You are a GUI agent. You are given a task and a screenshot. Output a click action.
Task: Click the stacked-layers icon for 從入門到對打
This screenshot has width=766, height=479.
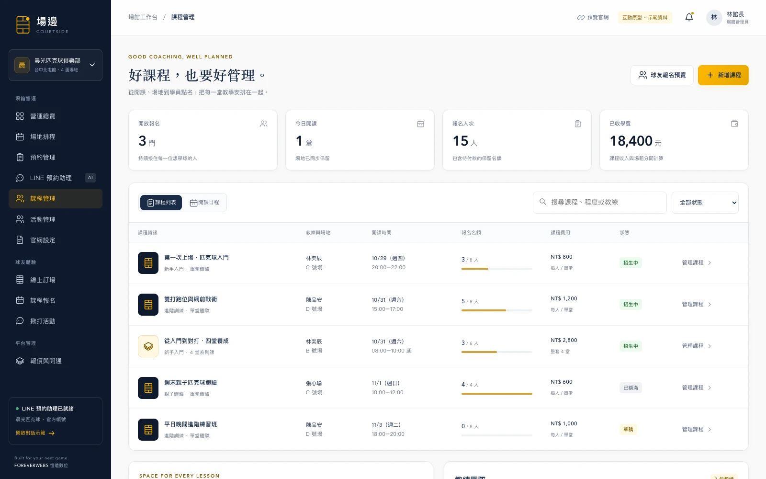click(148, 346)
